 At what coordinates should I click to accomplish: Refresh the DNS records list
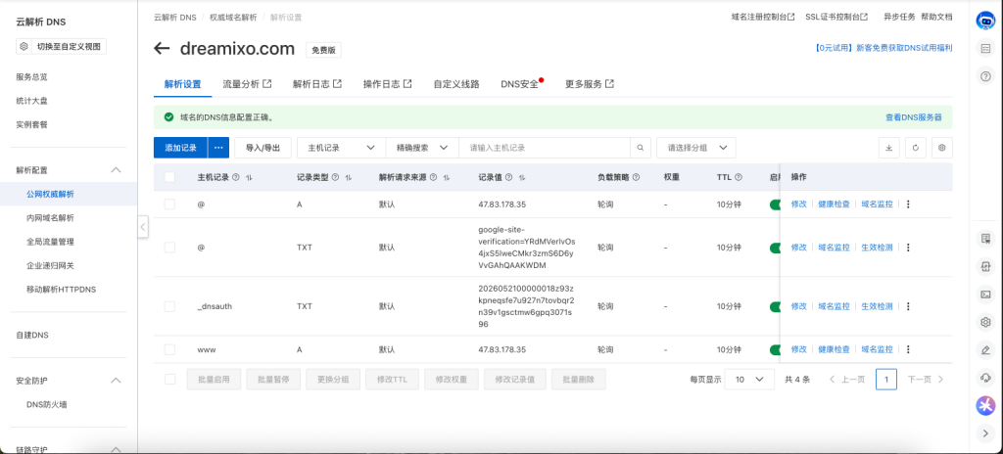coord(916,148)
